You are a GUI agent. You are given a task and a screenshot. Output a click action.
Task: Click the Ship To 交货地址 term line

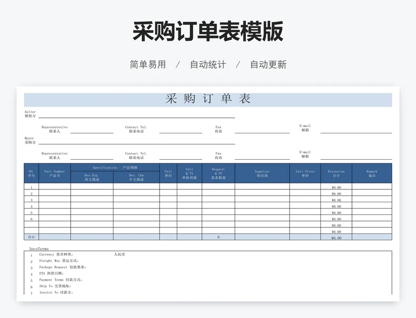[55, 286]
